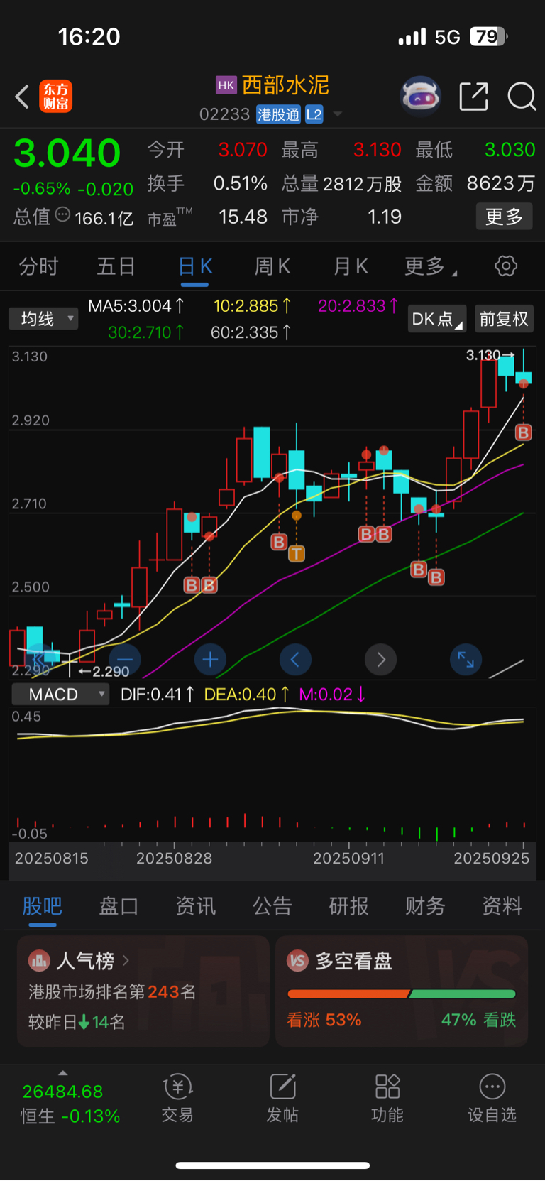Viewport: 545px width, 1181px height.
Task: Select 周K chart tab
Action: point(272,266)
